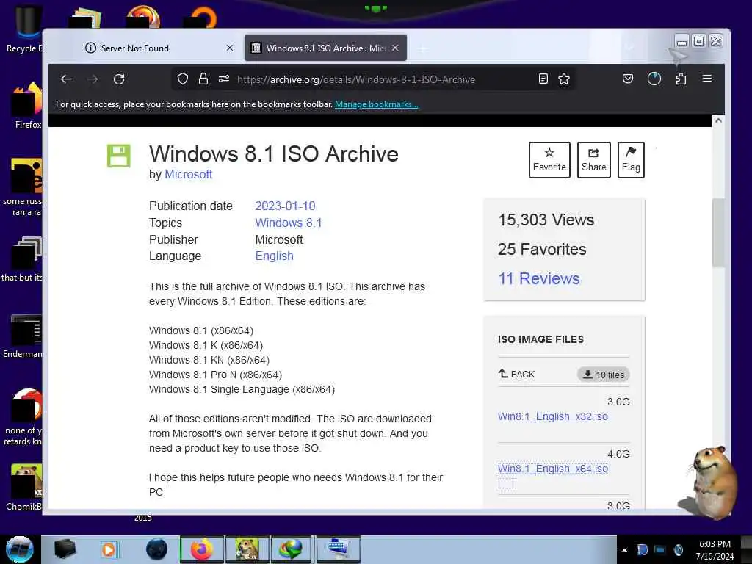Open the Enderman desktop icon

[22, 336]
